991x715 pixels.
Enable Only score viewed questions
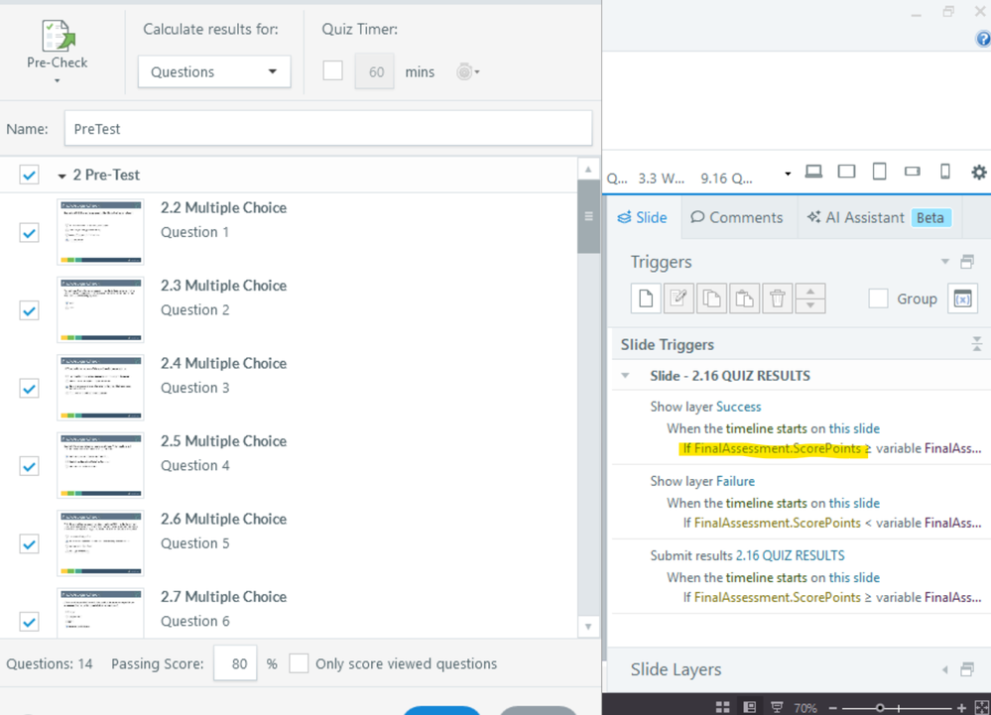coord(299,663)
